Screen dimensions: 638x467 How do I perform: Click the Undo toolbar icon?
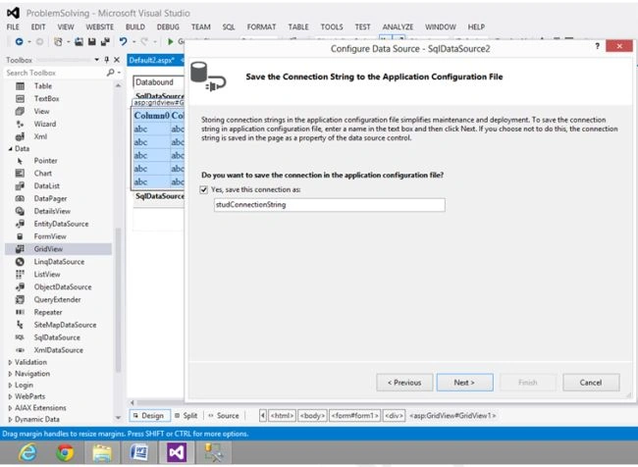pos(123,41)
